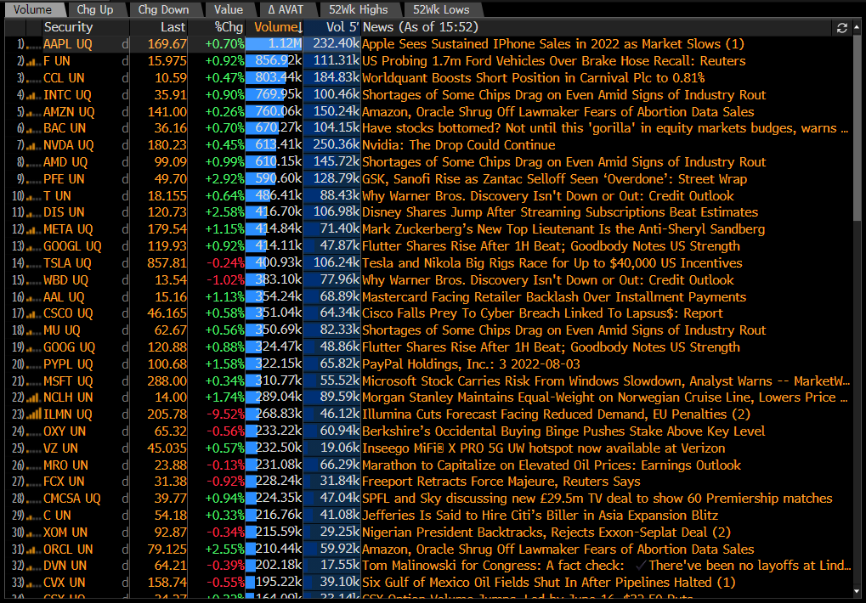Switch to the Chg Up tab
Viewport: 866px width, 603px height.
click(95, 9)
